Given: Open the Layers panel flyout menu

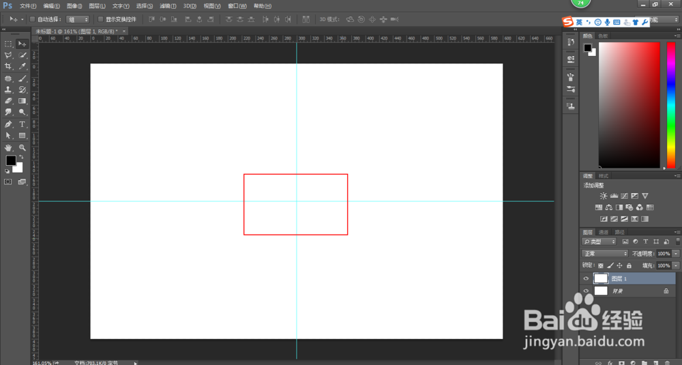Looking at the screenshot, I should coord(677,233).
